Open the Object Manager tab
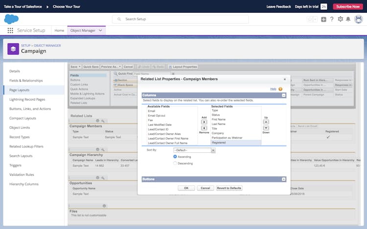This screenshot has width=367, height=229. [x=83, y=30]
